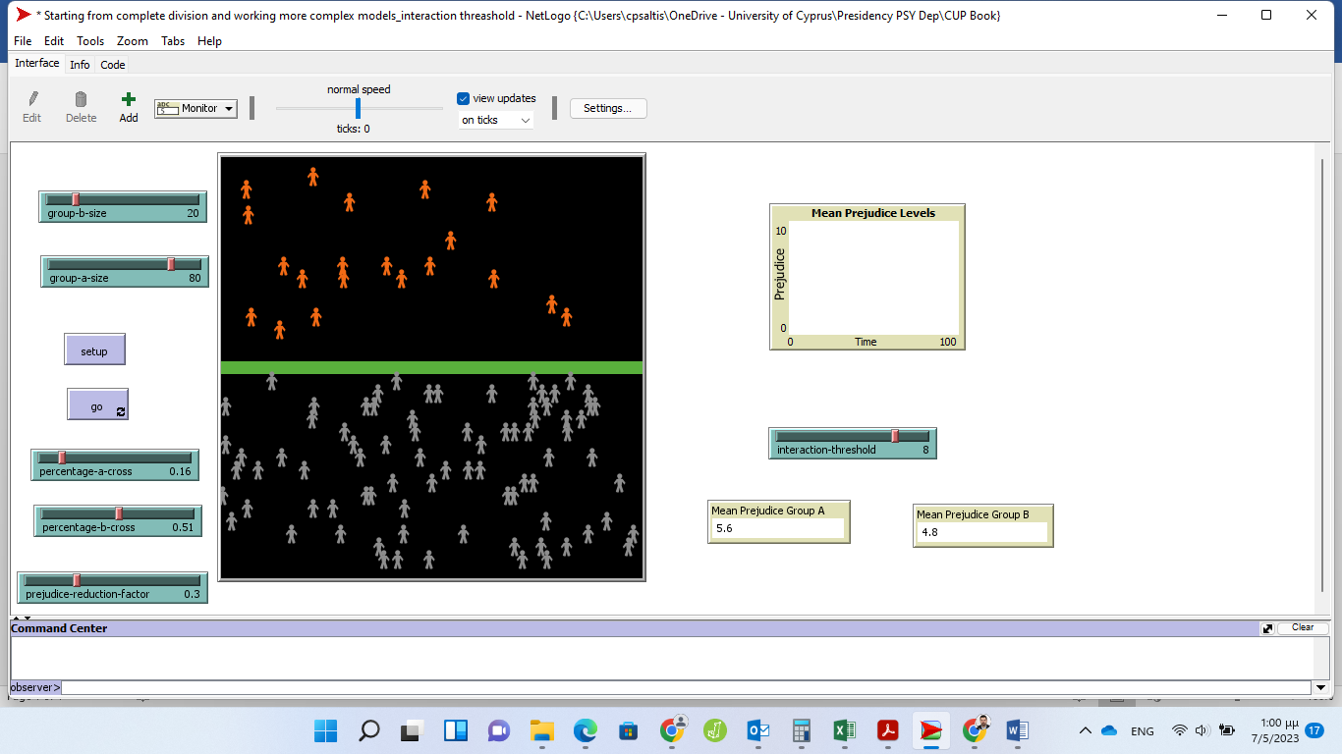Switch to the Code tab
The width and height of the screenshot is (1342, 754).
[113, 65]
